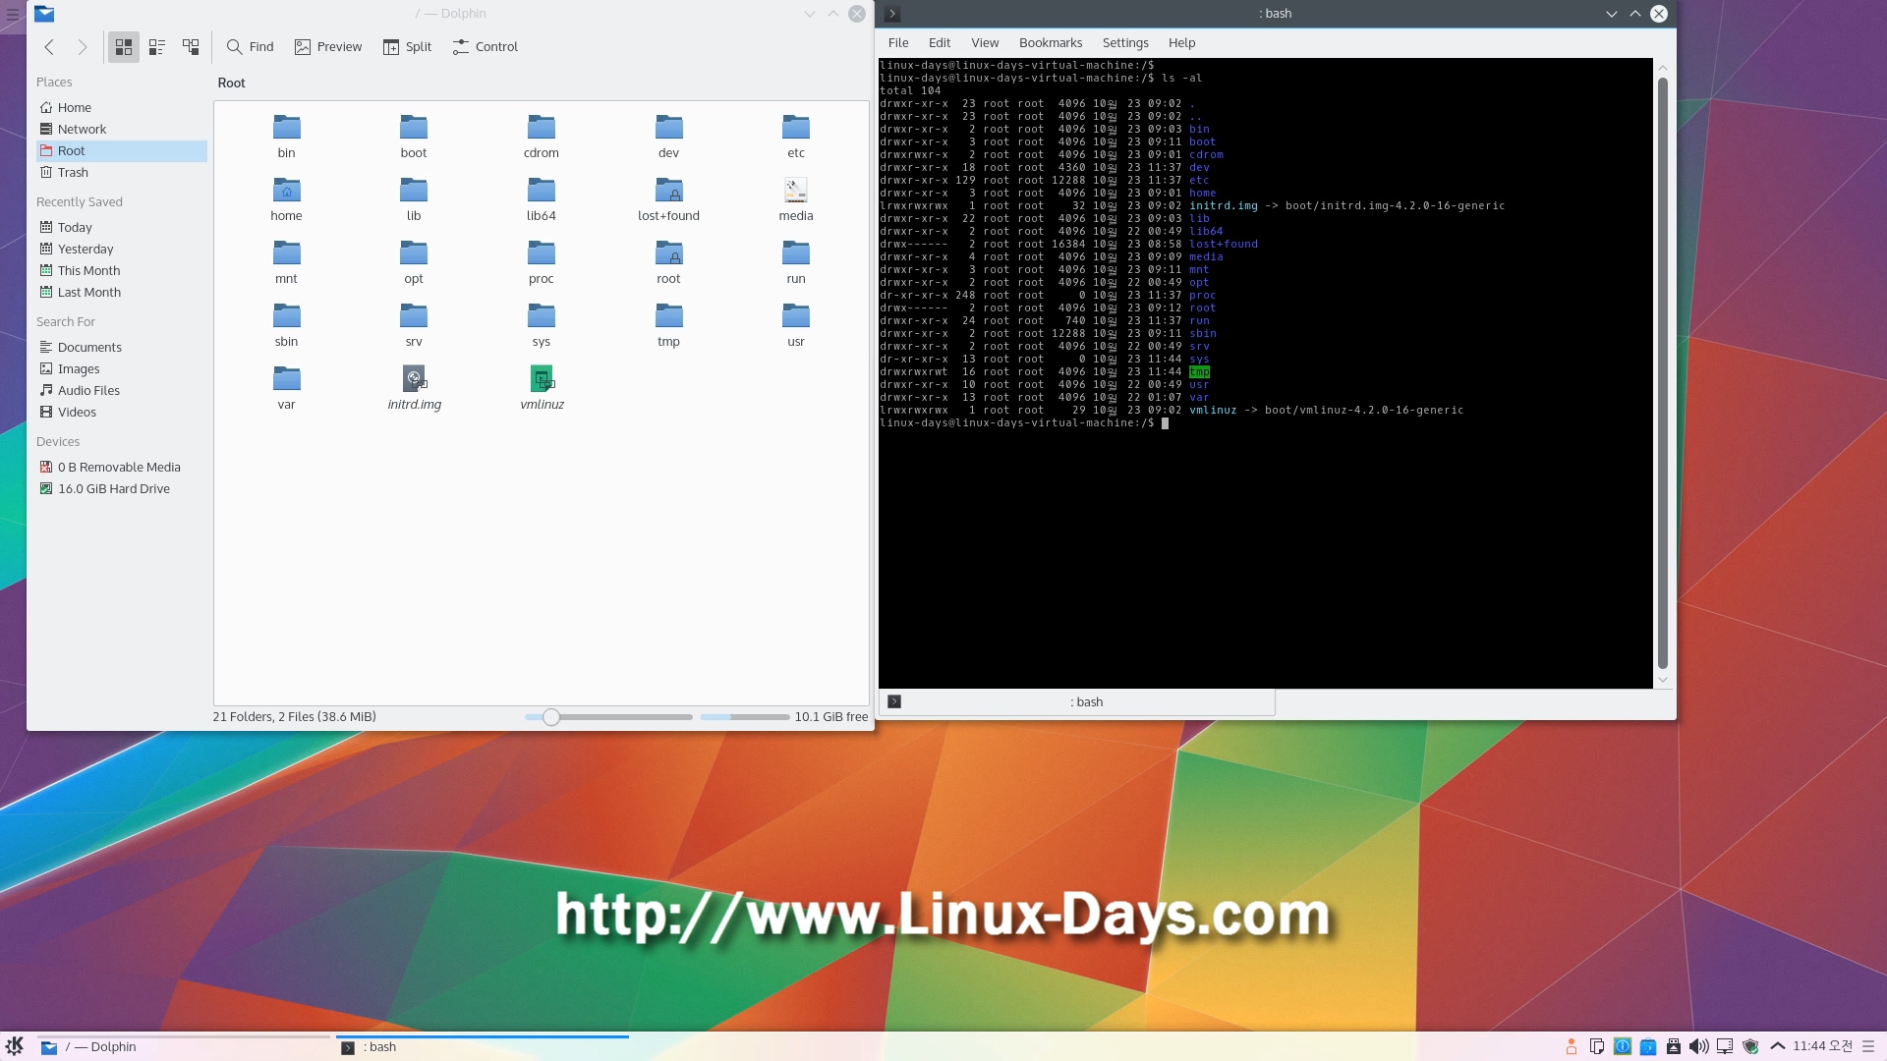This screenshot has width=1887, height=1061.
Task: Select the mnt folder icon
Action: [287, 253]
